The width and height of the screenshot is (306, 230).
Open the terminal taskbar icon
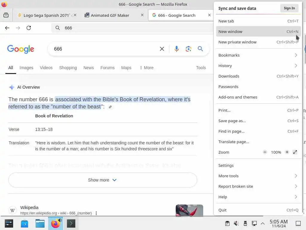[x=71, y=223]
